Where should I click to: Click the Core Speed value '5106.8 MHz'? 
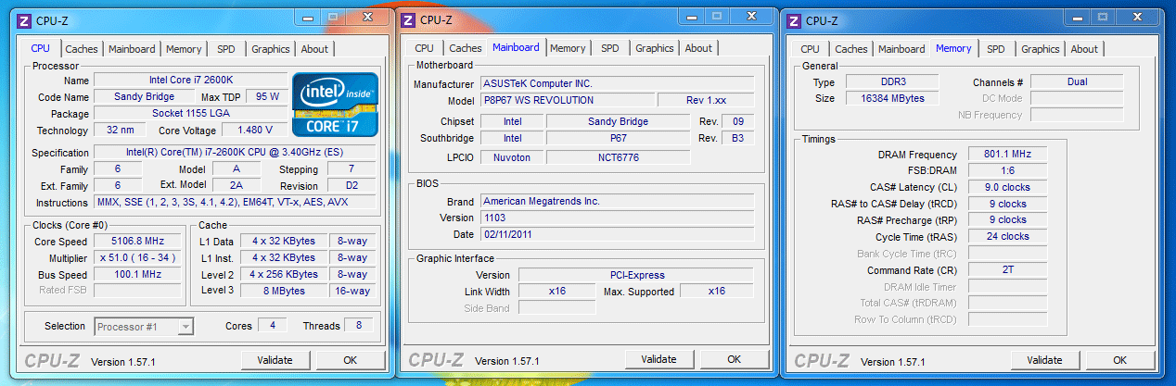137,241
